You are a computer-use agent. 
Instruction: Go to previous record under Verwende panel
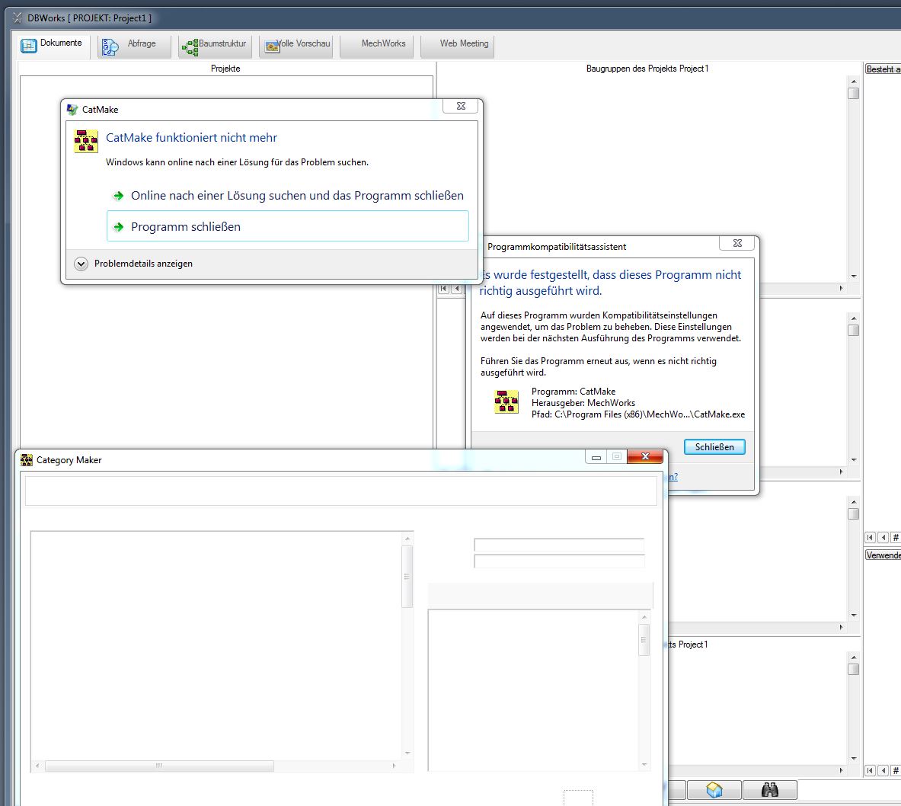point(883,770)
